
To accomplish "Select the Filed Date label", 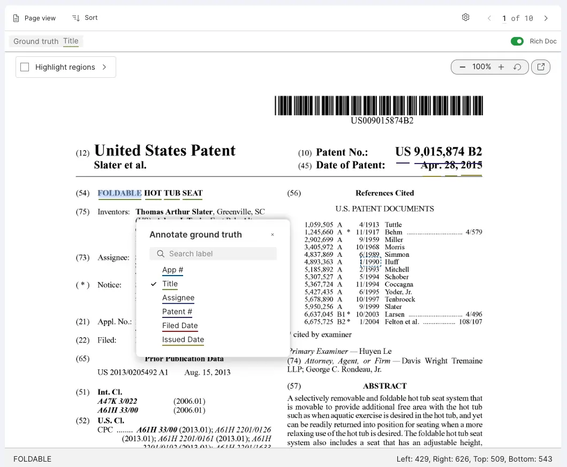I will [180, 325].
